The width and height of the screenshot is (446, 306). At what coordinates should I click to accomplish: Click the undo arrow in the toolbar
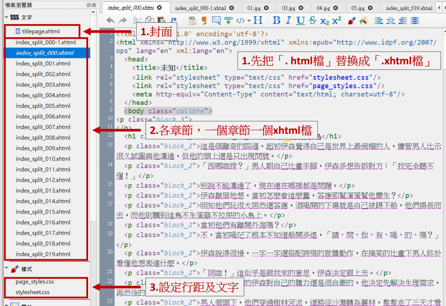pyautogui.click(x=110, y=21)
